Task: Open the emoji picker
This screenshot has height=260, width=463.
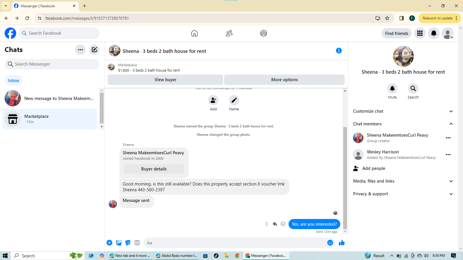Action: [x=330, y=243]
